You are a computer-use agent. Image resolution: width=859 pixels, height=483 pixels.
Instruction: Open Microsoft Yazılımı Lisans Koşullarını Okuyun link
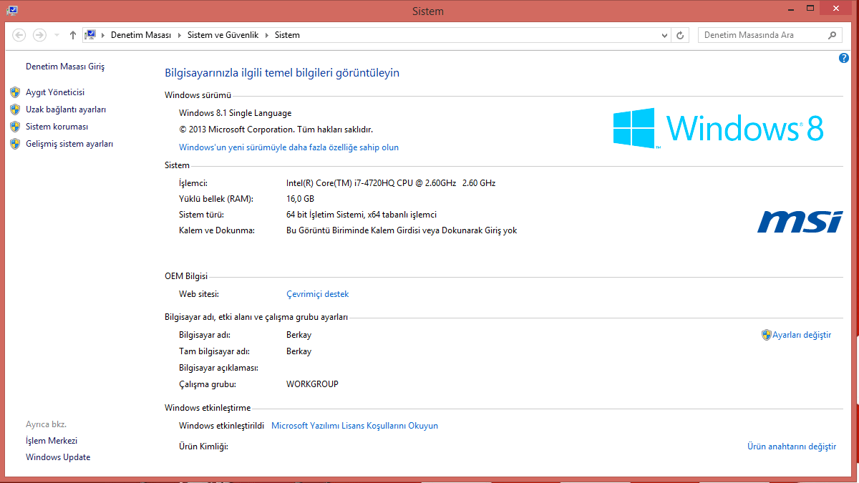[354, 426]
